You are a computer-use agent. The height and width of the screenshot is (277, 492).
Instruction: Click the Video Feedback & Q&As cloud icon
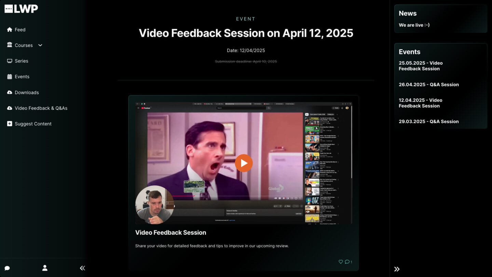point(10,108)
